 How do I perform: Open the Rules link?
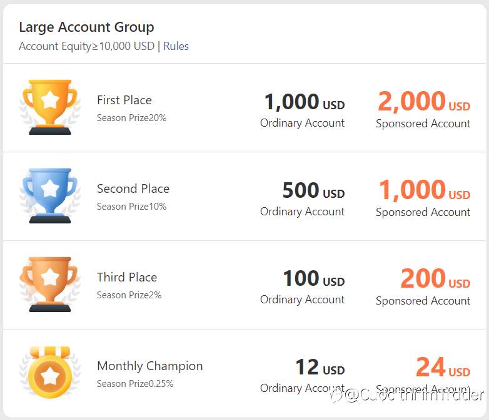[176, 46]
